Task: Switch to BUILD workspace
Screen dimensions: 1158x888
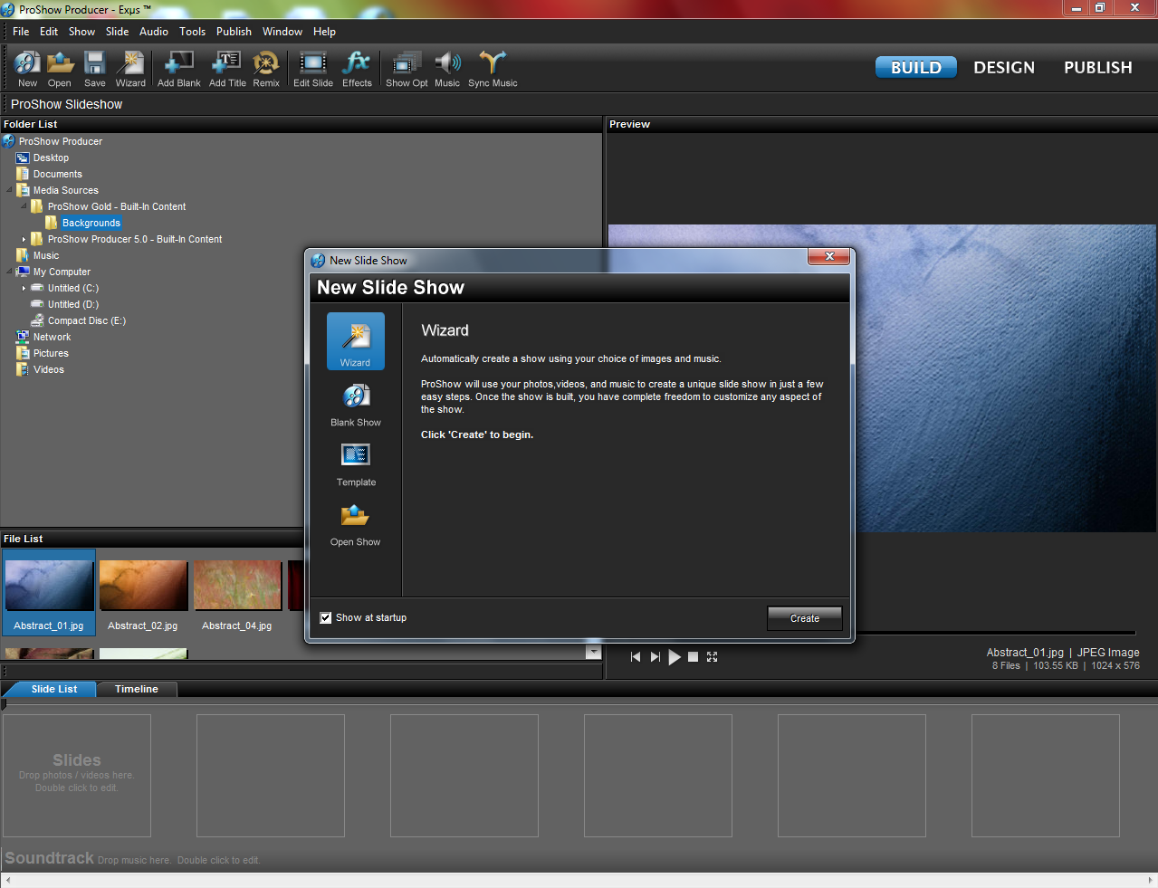Action: 916,68
